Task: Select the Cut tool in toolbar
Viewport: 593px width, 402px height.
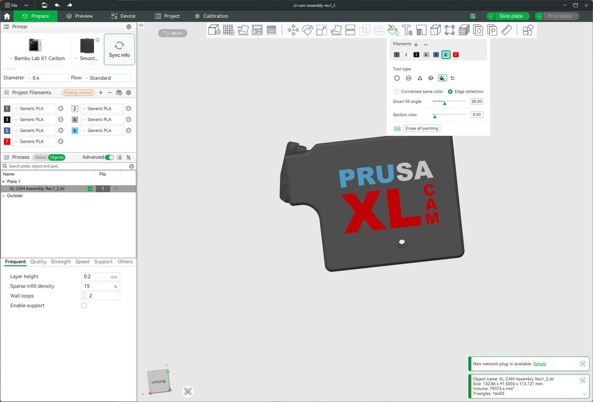Action: (x=350, y=30)
